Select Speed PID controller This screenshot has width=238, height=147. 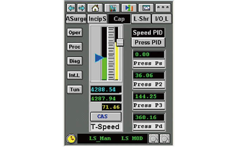148,33
